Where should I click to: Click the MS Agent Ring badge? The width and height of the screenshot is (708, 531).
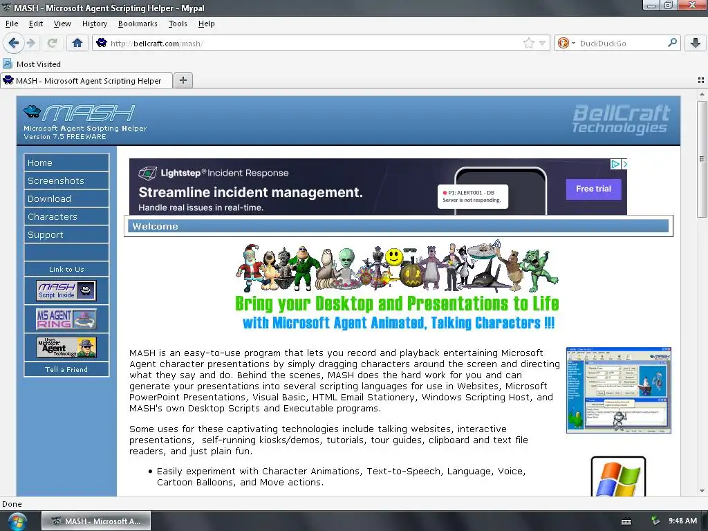[x=66, y=319]
